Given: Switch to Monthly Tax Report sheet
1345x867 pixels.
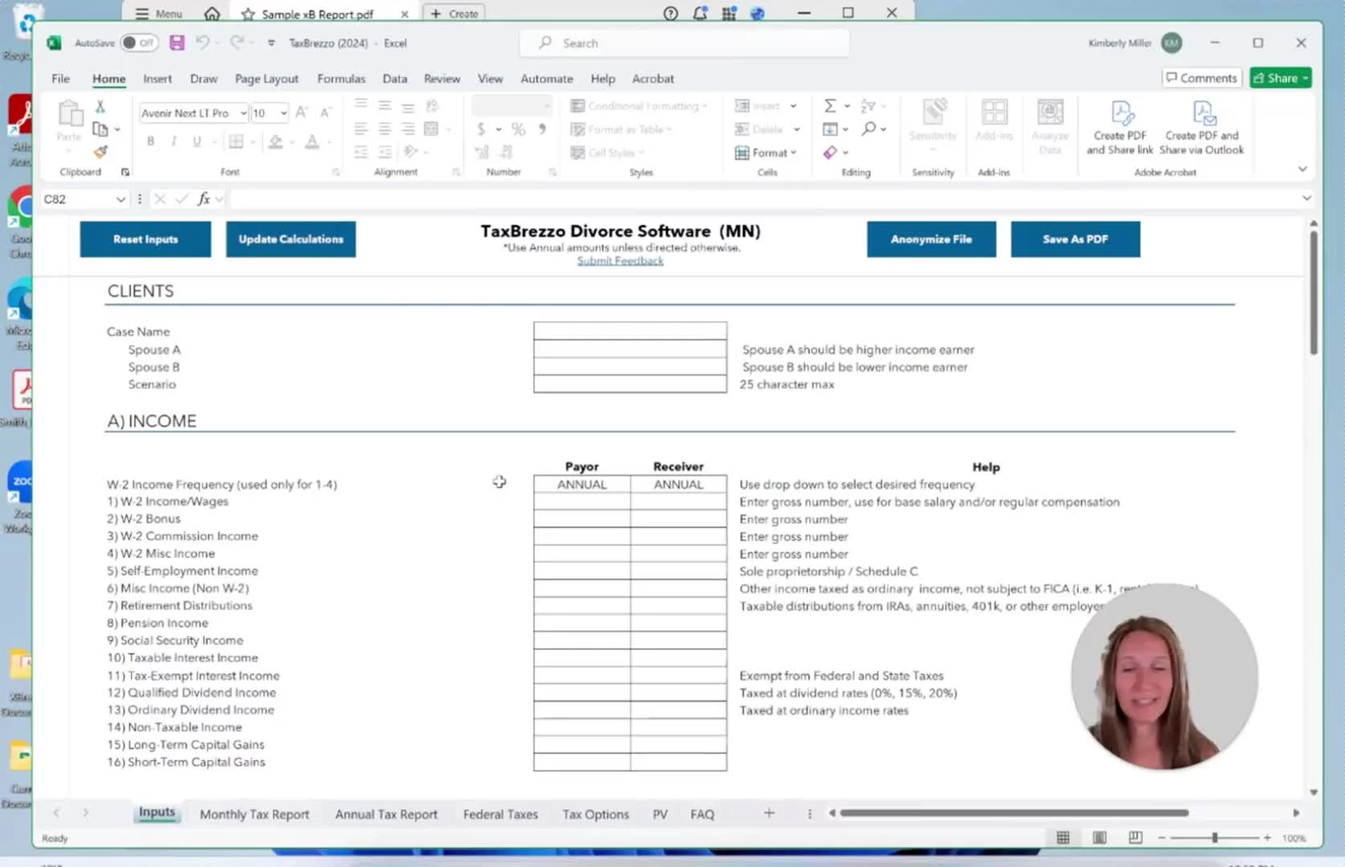Looking at the screenshot, I should [254, 814].
